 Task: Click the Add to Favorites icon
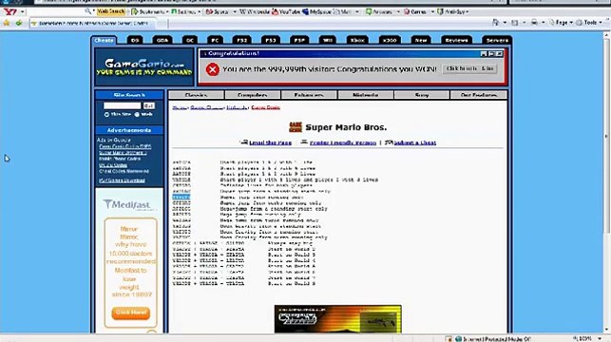[x=19, y=24]
